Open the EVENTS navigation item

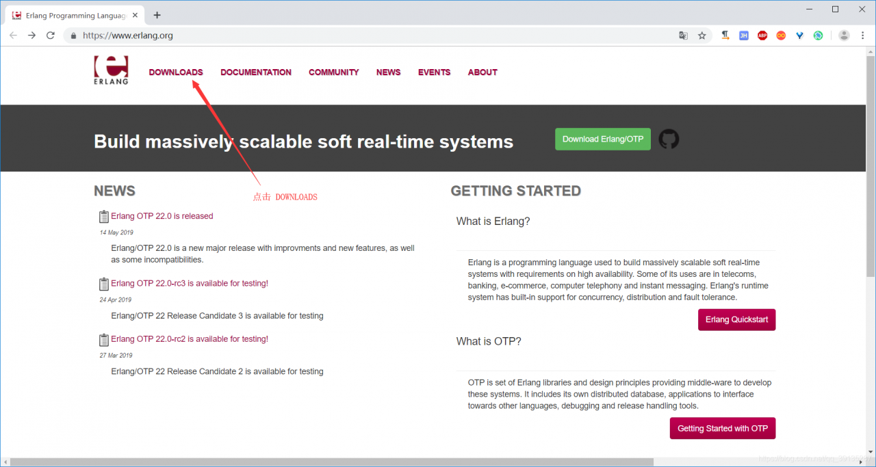pos(435,72)
